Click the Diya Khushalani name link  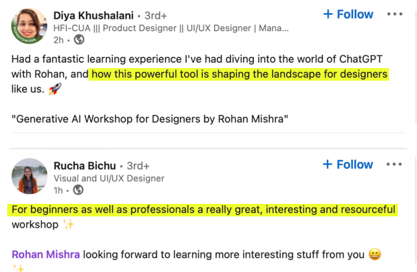click(x=93, y=15)
